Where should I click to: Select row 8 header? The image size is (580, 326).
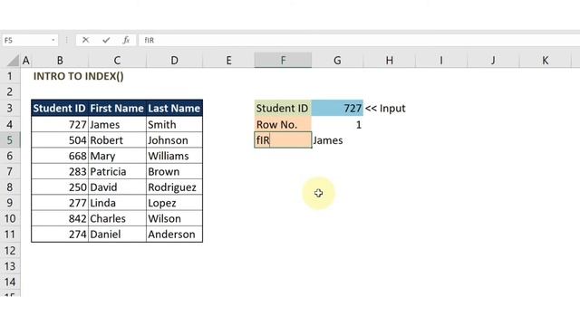pos(10,187)
